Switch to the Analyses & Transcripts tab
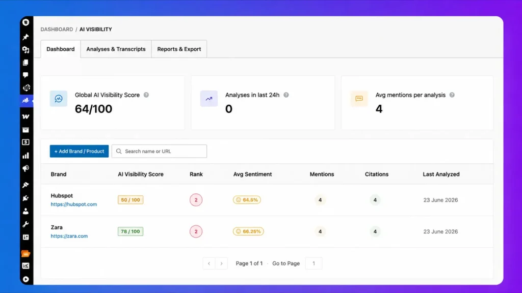The height and width of the screenshot is (293, 522). pyautogui.click(x=116, y=49)
